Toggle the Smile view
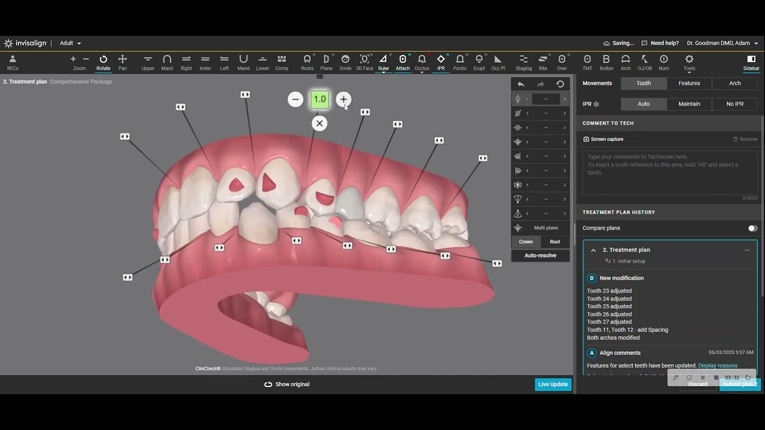 click(x=345, y=62)
